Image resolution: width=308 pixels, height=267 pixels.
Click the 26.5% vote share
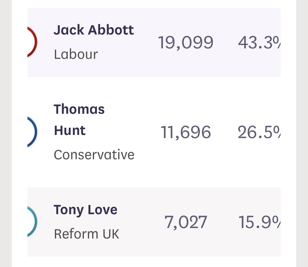tap(259, 132)
